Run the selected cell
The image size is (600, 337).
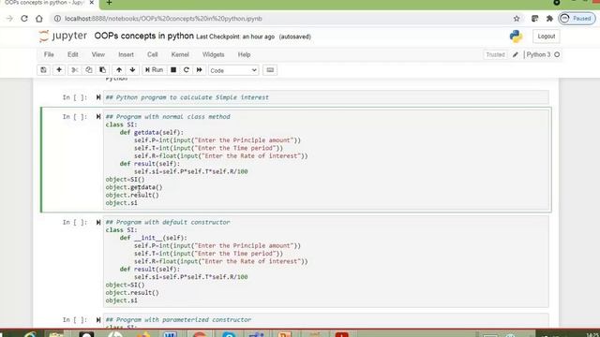(154, 70)
